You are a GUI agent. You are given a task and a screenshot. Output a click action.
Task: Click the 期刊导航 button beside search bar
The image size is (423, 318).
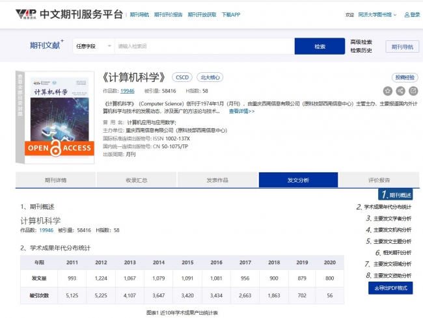[x=402, y=47]
